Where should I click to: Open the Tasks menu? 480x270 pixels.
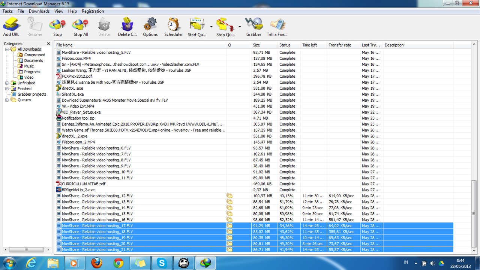point(7,11)
